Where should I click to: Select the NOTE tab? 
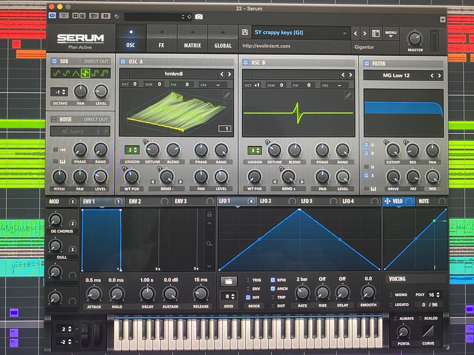[x=431, y=201]
